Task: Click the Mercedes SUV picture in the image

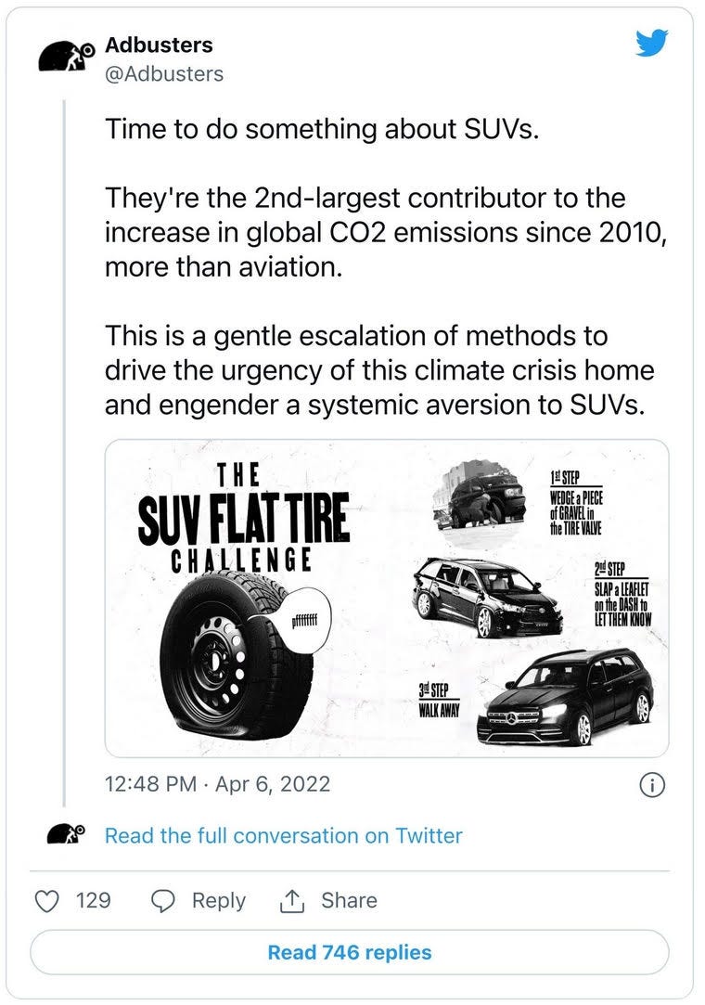Action: point(565,697)
